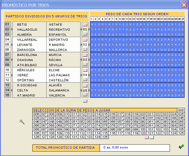Viewport: 189px width, 156px height.
Task: Toggle weight sum 006
Action: (36, 114)
